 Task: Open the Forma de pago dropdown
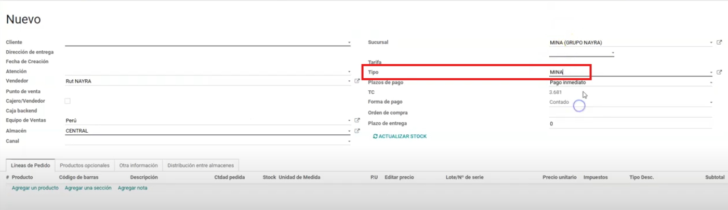tap(711, 102)
